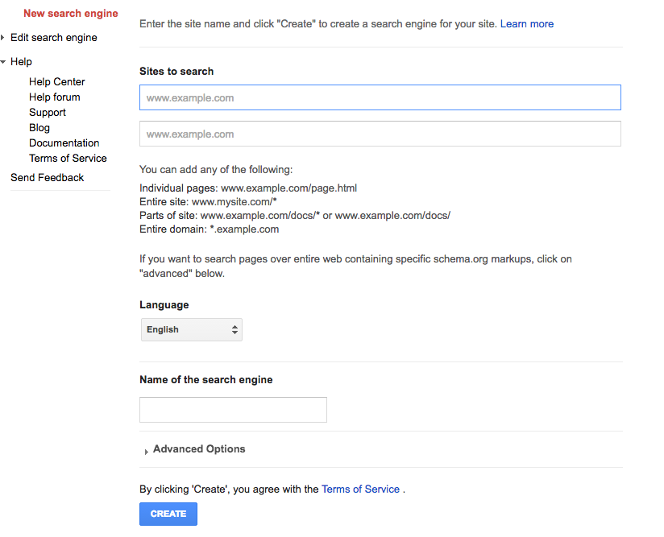Image resolution: width=664 pixels, height=537 pixels.
Task: Open the New search engine page
Action: click(70, 13)
